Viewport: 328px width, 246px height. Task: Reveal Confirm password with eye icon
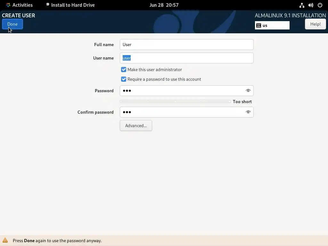point(248,112)
